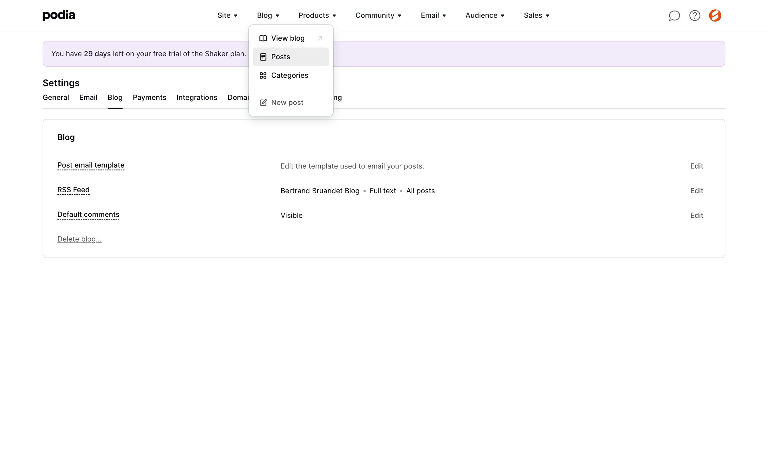Click the pencil icon beside New post
Viewport: 768px width, 452px height.
(x=263, y=103)
